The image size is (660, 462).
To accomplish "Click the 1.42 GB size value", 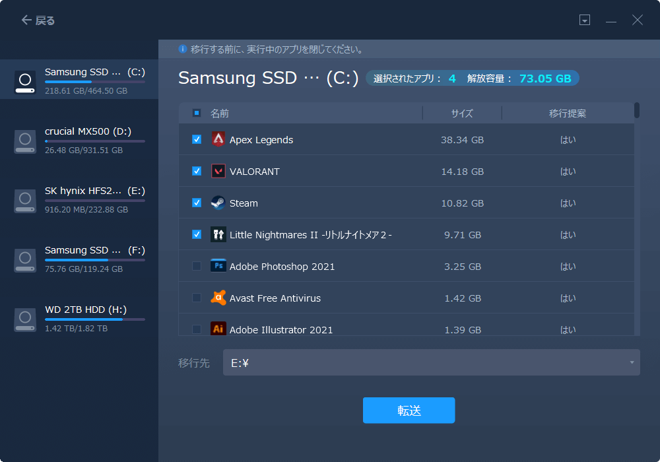I will 463,298.
